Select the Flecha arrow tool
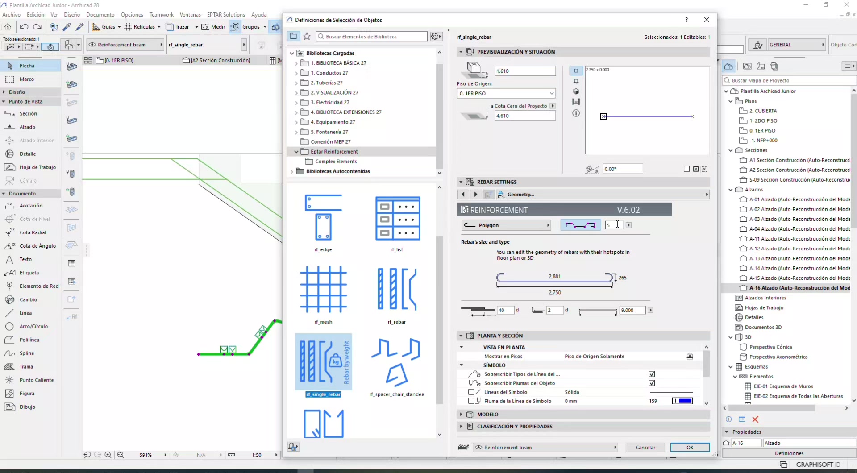The height and width of the screenshot is (473, 857). (x=30, y=66)
